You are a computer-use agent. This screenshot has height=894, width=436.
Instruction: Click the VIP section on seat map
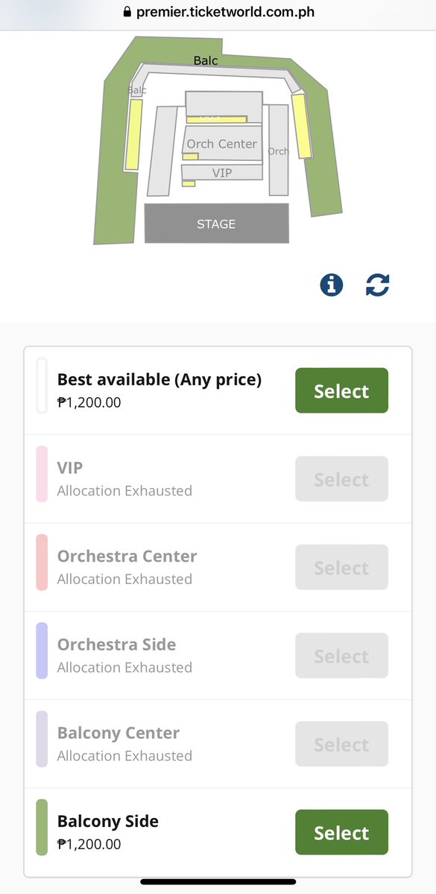pos(222,173)
